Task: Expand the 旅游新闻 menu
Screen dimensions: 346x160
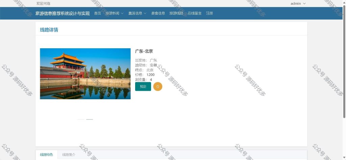Action: click(x=114, y=13)
